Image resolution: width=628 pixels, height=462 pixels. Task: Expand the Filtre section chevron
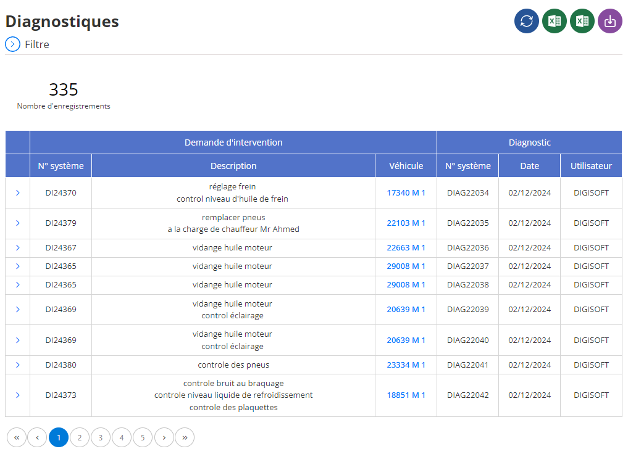tap(12, 44)
